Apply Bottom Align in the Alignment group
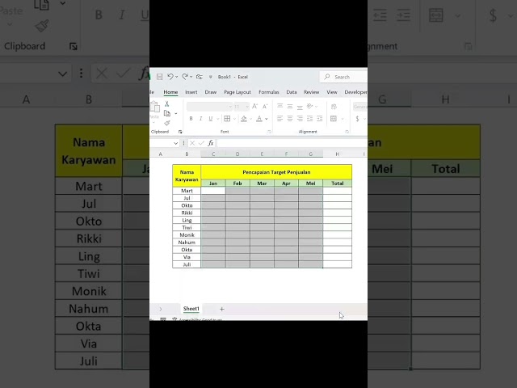Viewport: 517px width, 388px height. click(x=300, y=106)
